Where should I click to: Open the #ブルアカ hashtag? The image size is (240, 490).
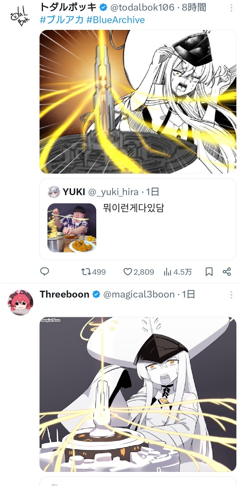(62, 20)
